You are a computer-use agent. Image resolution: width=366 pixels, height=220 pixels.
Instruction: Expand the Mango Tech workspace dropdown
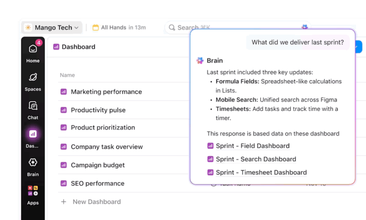tap(52, 27)
